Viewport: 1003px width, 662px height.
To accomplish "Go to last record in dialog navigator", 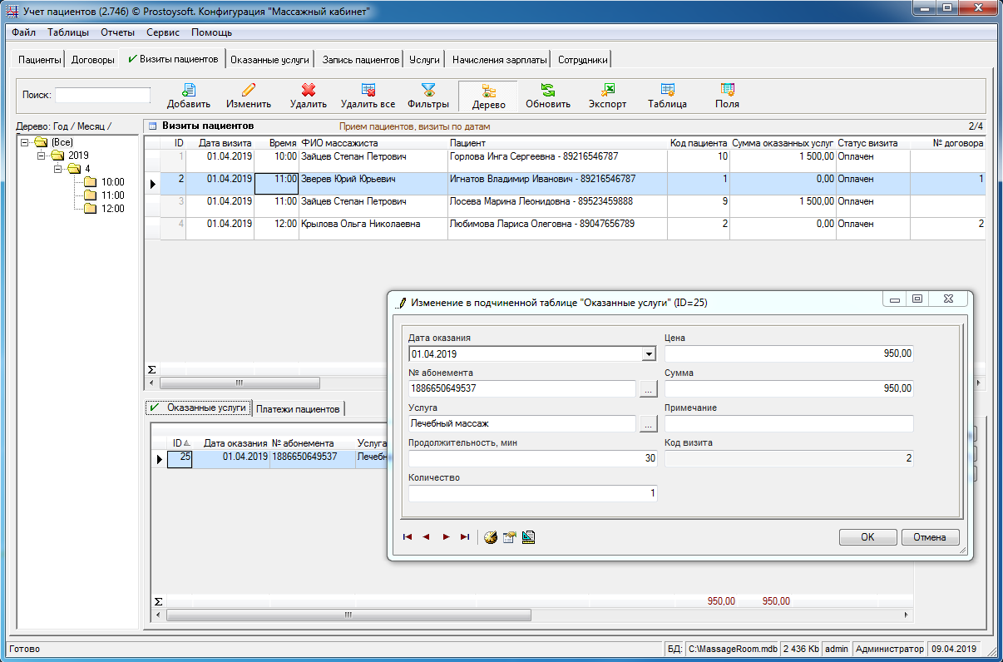I will pyautogui.click(x=465, y=537).
